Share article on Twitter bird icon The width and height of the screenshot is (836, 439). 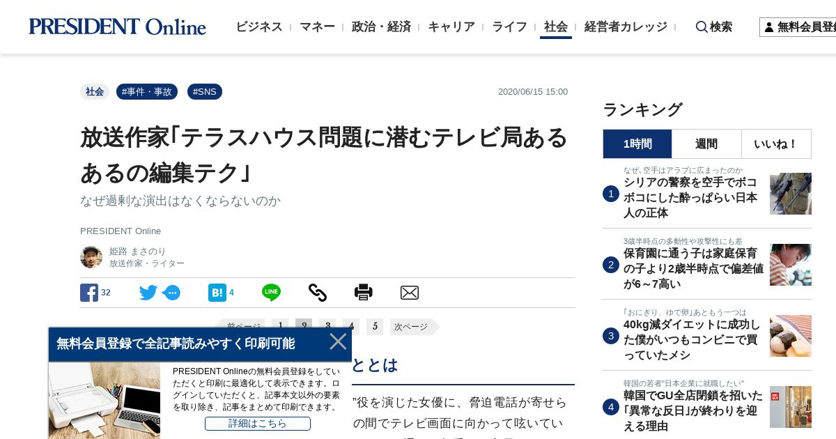click(x=148, y=293)
